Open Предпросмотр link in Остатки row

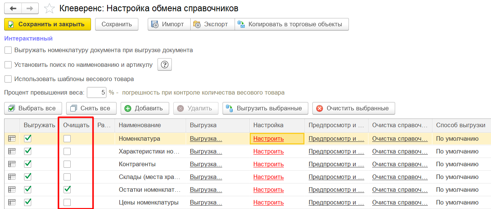[x=336, y=189]
